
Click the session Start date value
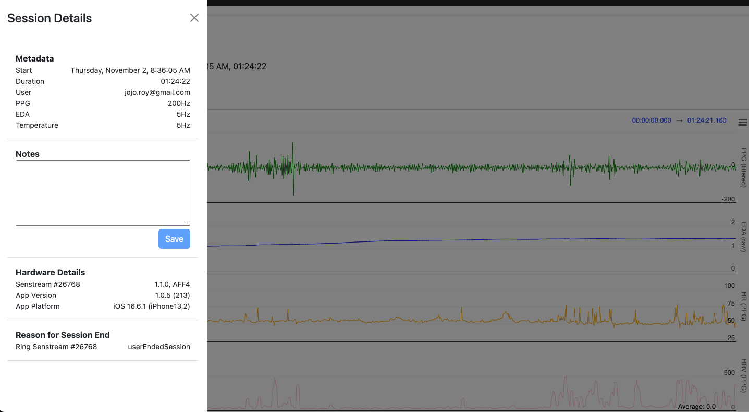click(130, 70)
